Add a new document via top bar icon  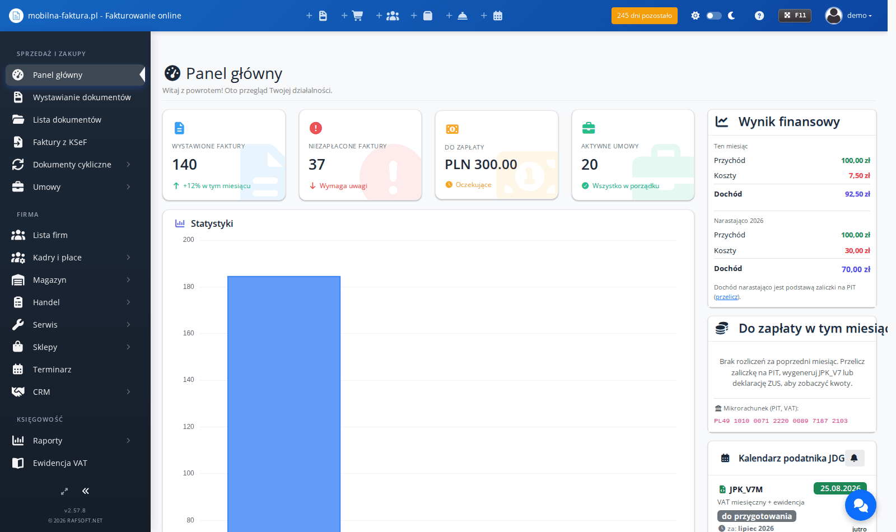[317, 16]
